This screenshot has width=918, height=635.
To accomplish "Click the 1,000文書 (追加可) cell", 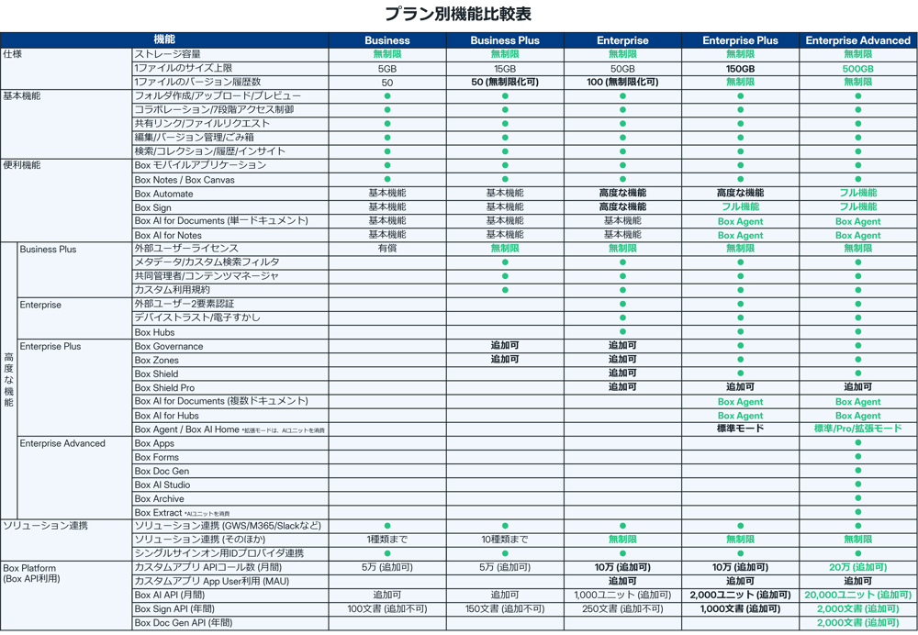I will click(x=740, y=608).
